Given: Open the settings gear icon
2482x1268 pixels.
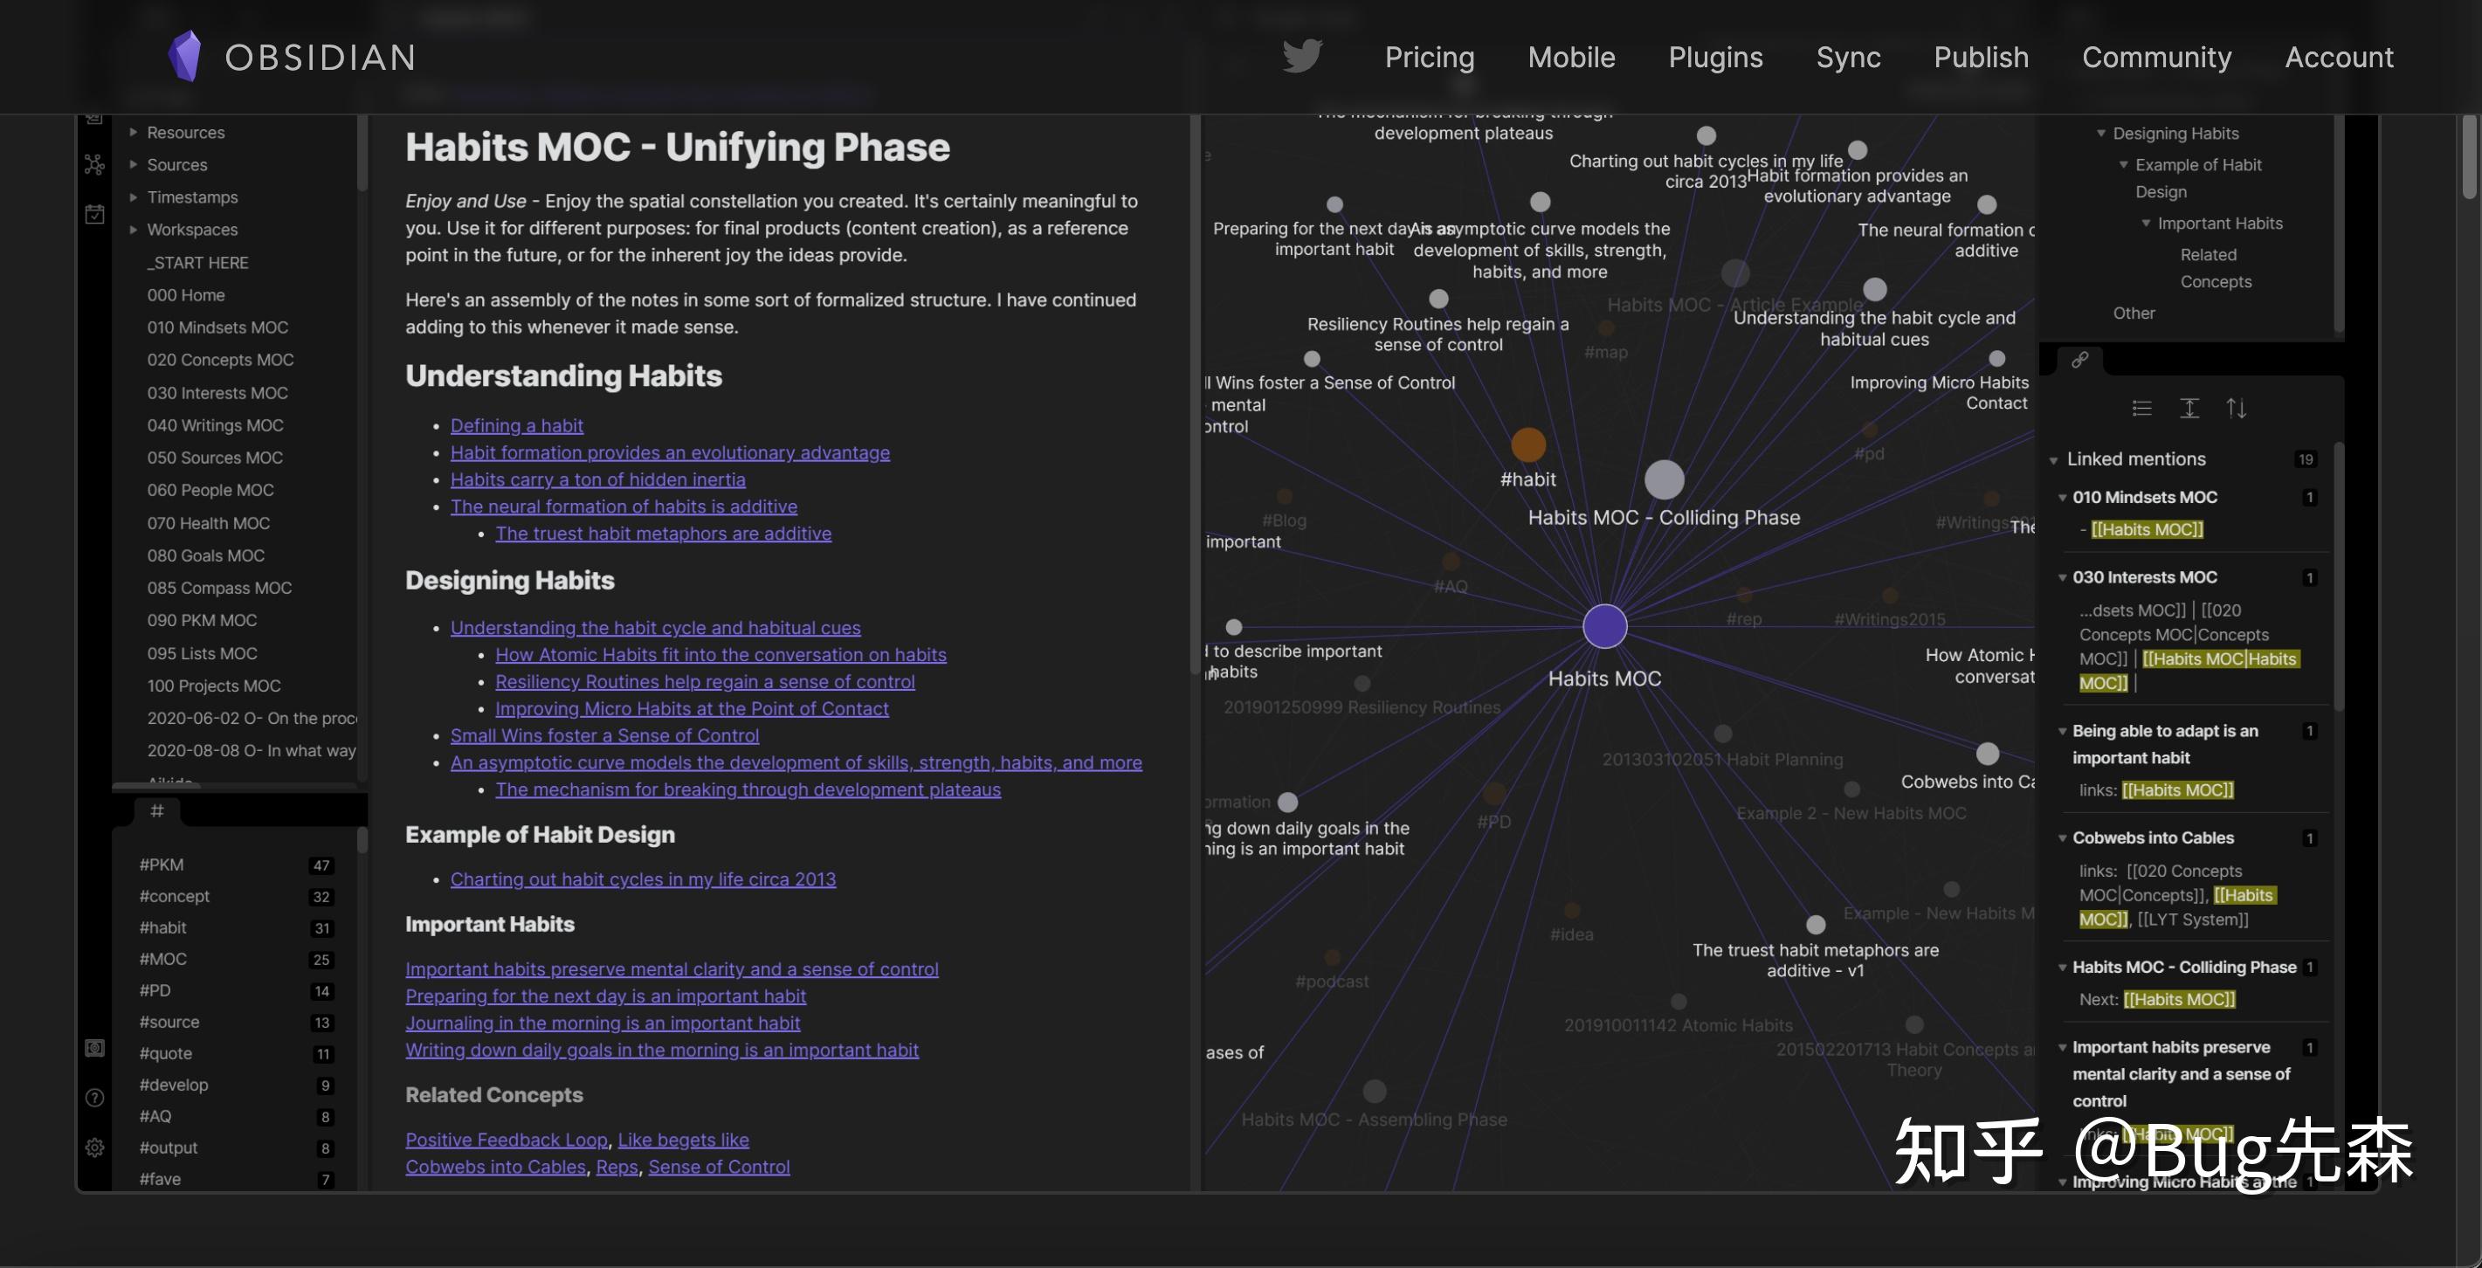Looking at the screenshot, I should pos(94,1147).
